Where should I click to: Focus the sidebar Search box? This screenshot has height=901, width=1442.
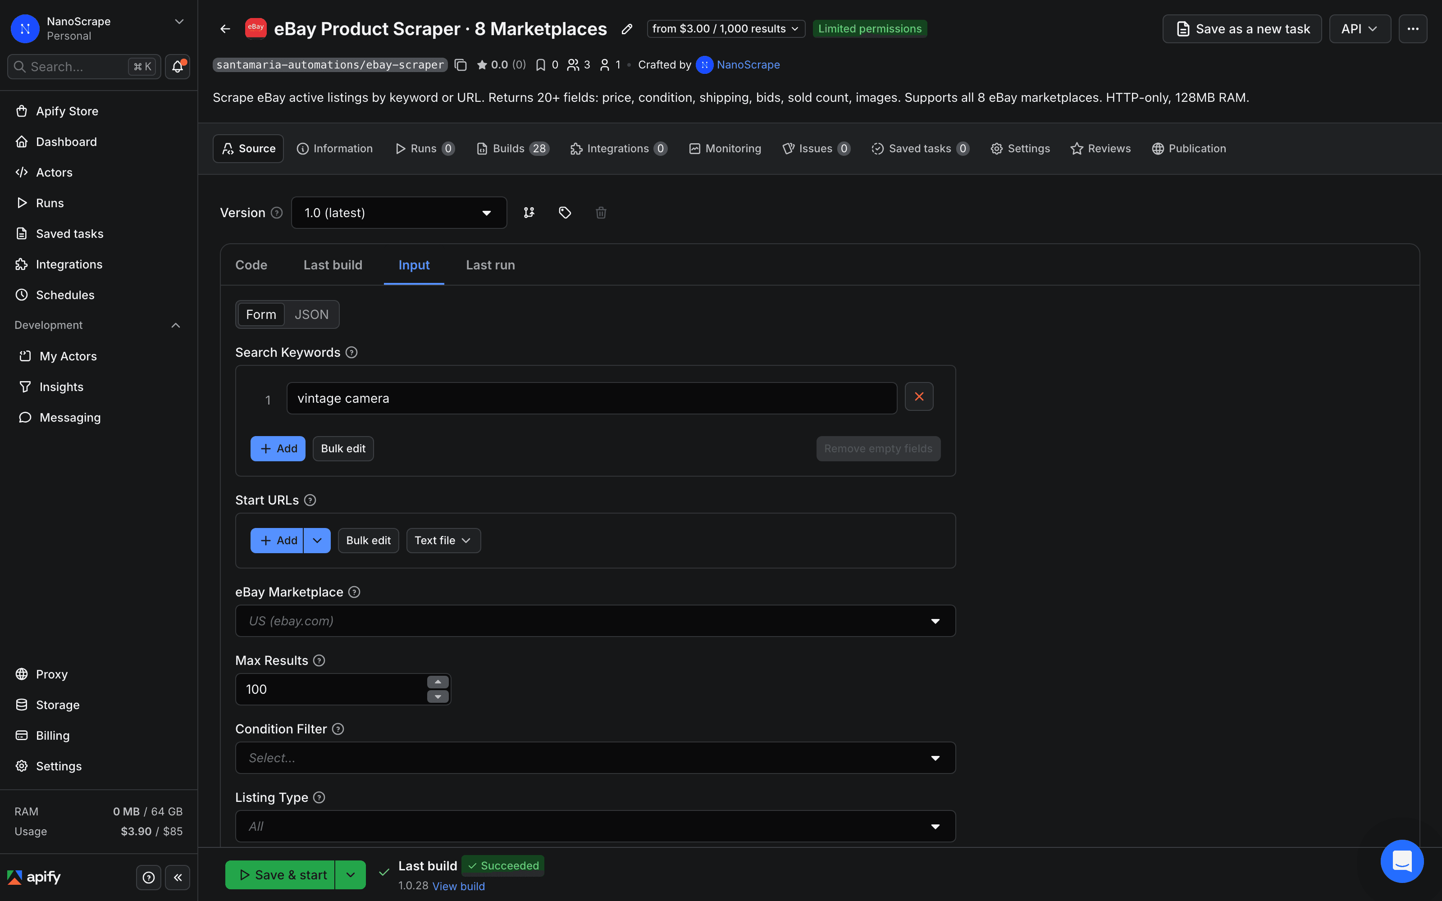(x=83, y=67)
